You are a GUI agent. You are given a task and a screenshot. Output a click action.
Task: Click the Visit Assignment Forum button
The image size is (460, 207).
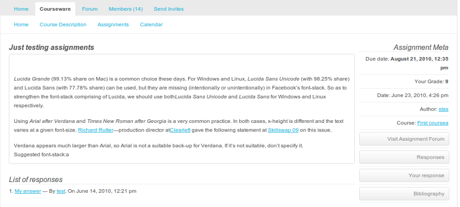tap(404, 139)
